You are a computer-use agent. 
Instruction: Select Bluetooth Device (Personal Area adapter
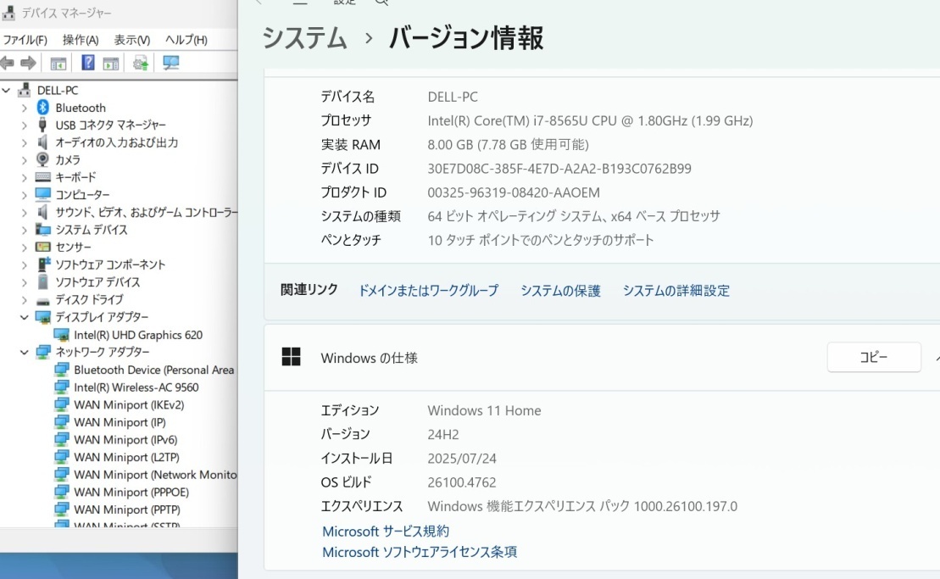tap(153, 370)
